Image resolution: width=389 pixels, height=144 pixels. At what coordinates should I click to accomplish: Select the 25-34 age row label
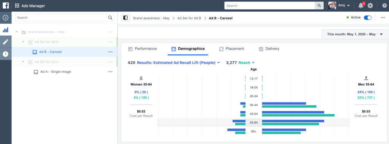[x=254, y=97]
